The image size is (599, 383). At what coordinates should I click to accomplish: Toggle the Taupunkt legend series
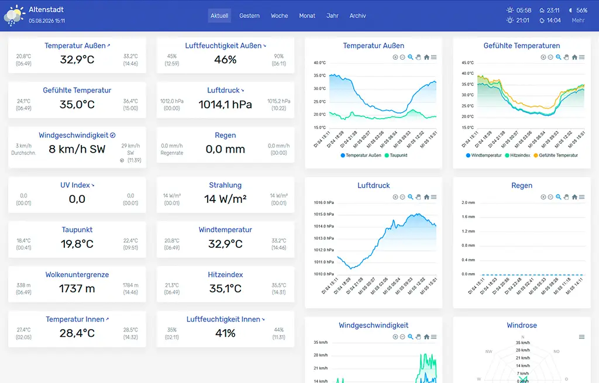pos(396,156)
